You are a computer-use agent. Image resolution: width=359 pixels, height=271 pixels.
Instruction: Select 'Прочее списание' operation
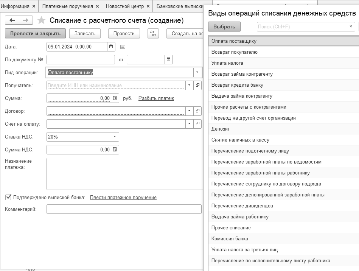(x=284, y=228)
